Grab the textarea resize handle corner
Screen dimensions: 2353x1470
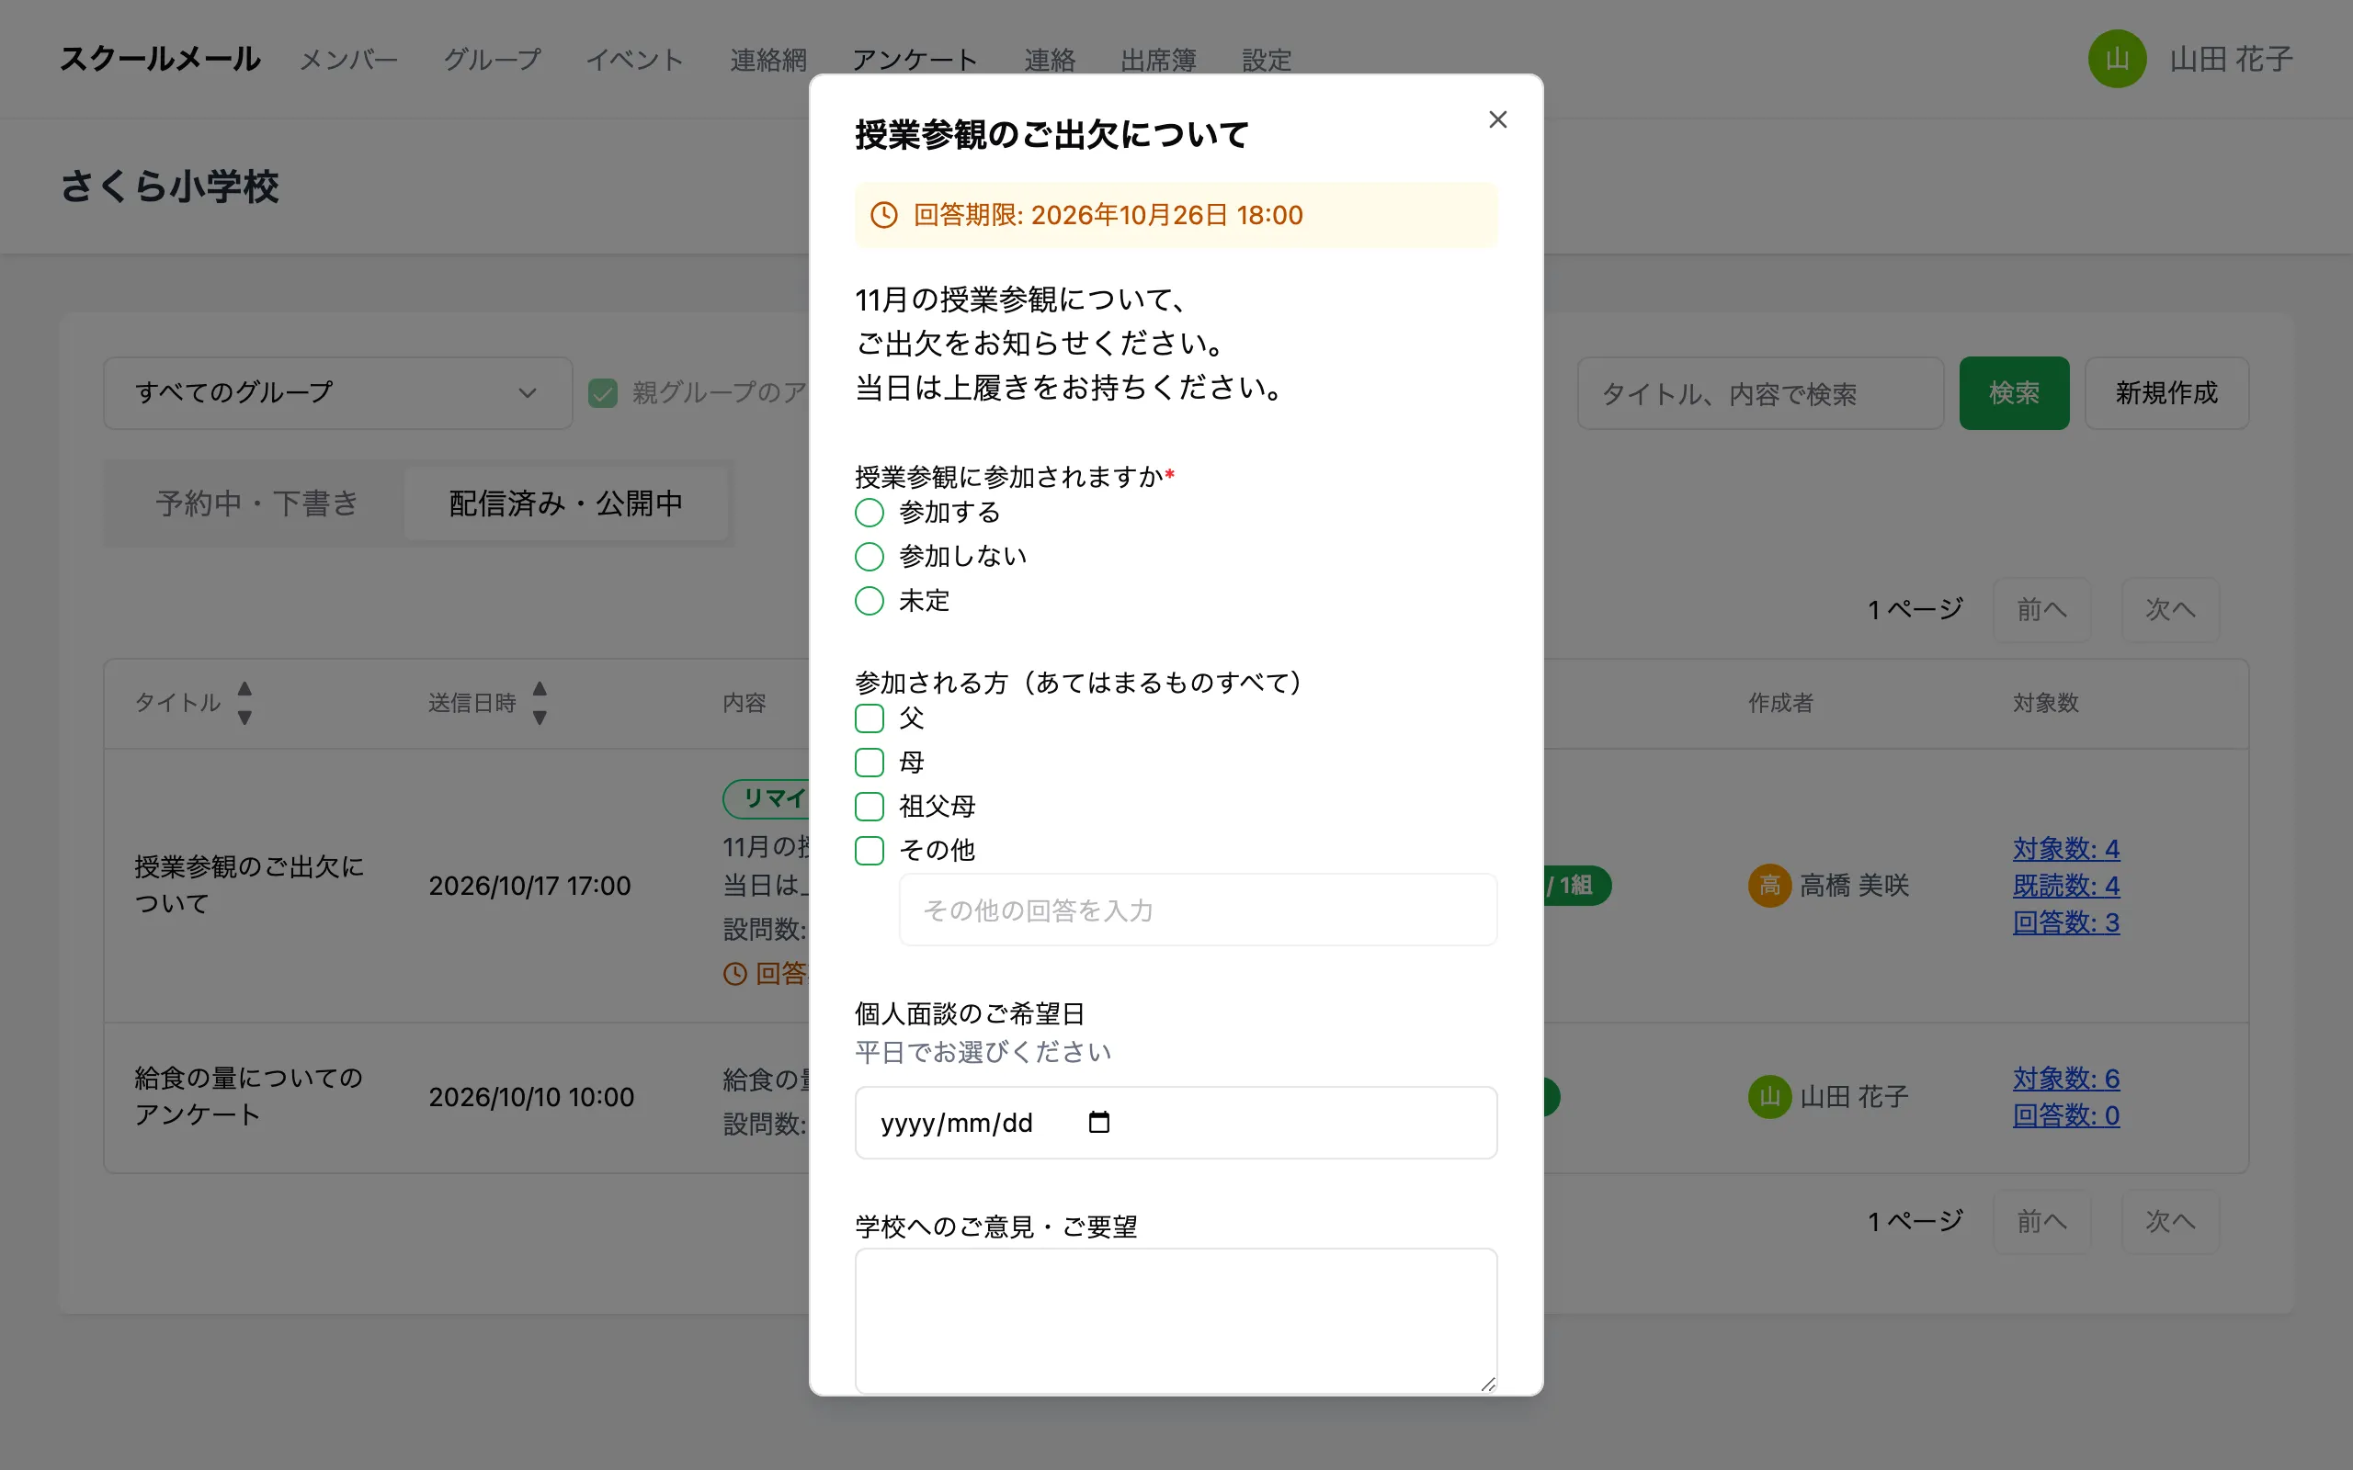(x=1488, y=1384)
